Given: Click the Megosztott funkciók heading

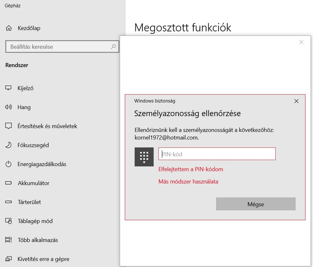Looking at the screenshot, I should point(183,27).
